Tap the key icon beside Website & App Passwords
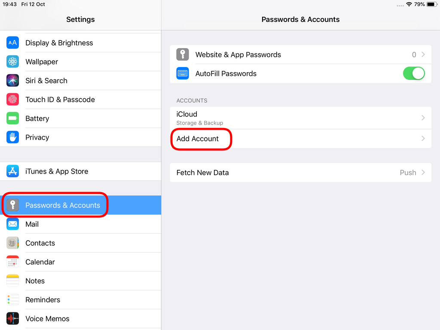The width and height of the screenshot is (440, 330). pyautogui.click(x=182, y=55)
